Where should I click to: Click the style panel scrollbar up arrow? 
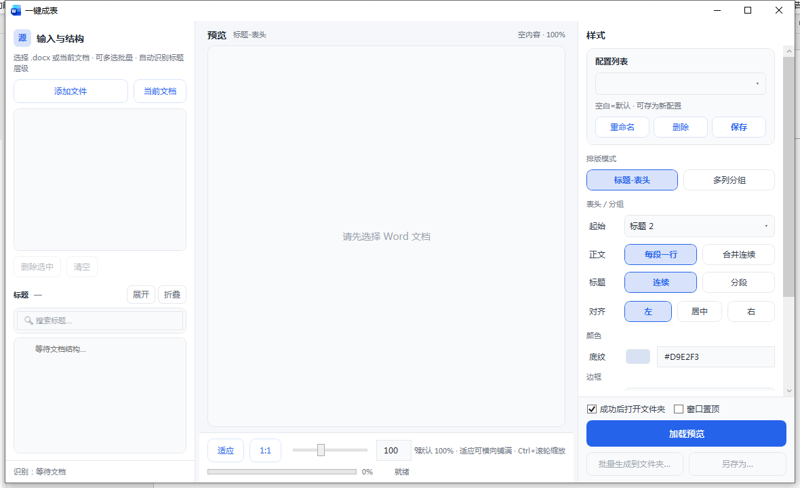pos(789,51)
